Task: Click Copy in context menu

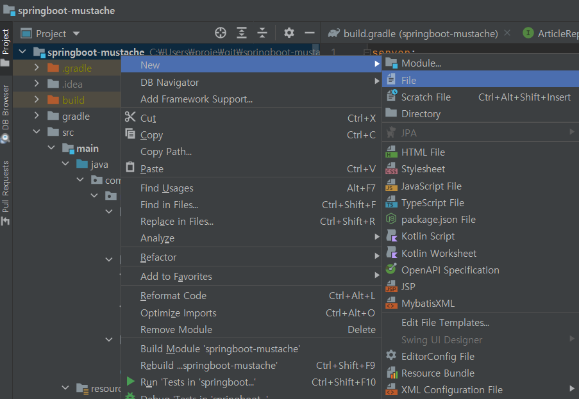Action: (x=251, y=135)
